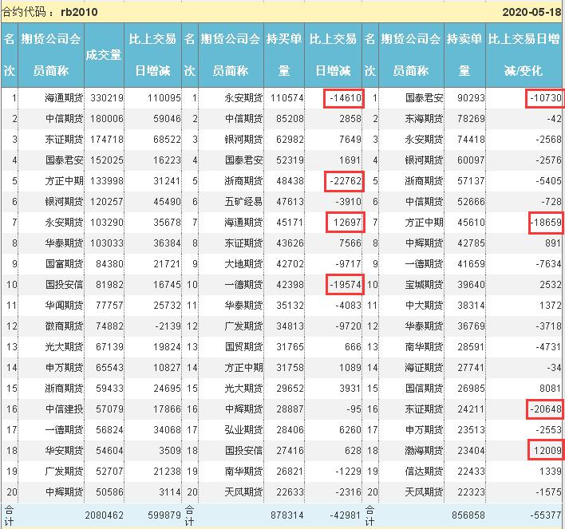Click the short position value 78269
This screenshot has height=529, width=565.
[471, 119]
